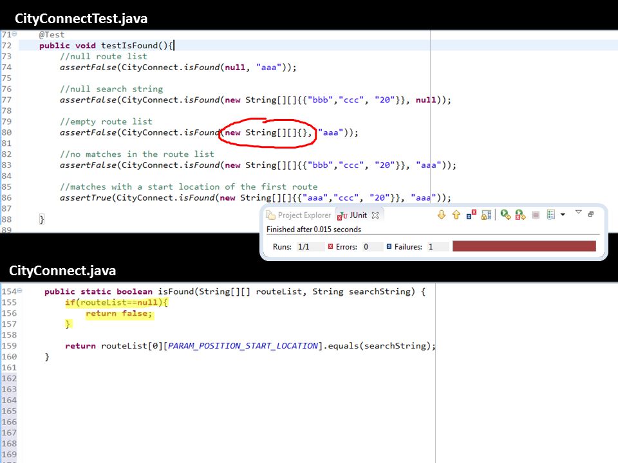
Task: Place cursor on testIsFound method name
Action: click(x=129, y=46)
